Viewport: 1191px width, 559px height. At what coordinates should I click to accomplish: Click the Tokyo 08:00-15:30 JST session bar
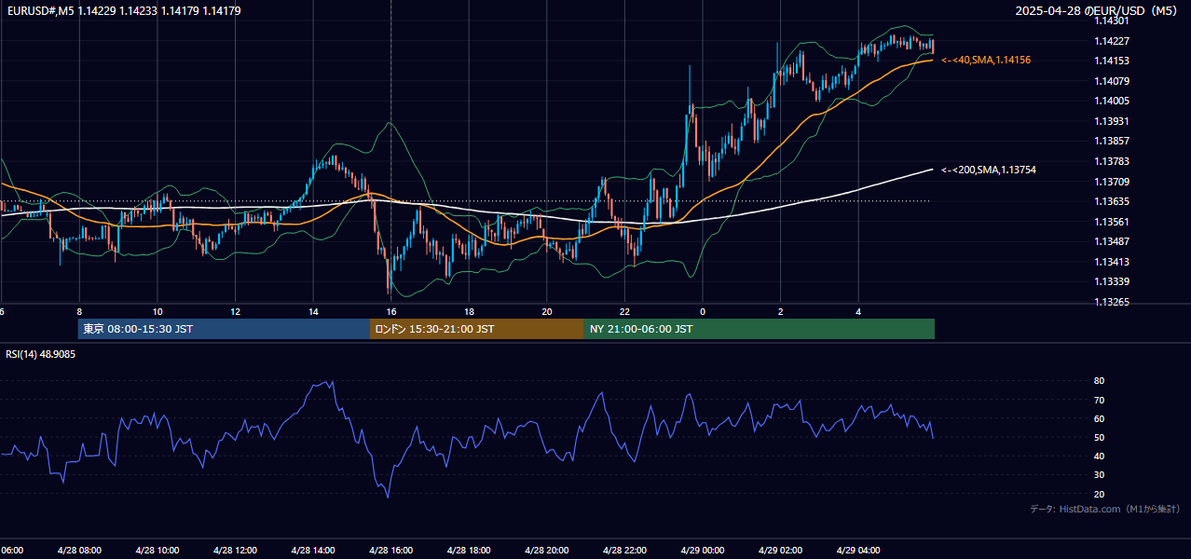point(224,329)
